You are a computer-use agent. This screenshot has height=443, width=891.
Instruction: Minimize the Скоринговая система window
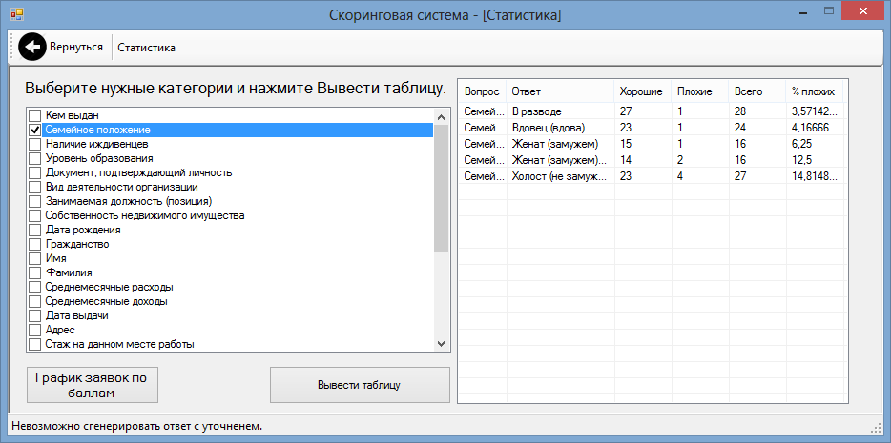click(802, 10)
